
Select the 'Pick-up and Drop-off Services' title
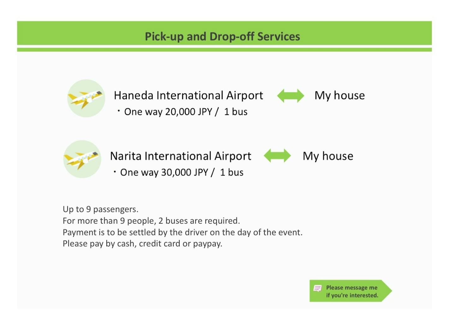tap(222, 36)
